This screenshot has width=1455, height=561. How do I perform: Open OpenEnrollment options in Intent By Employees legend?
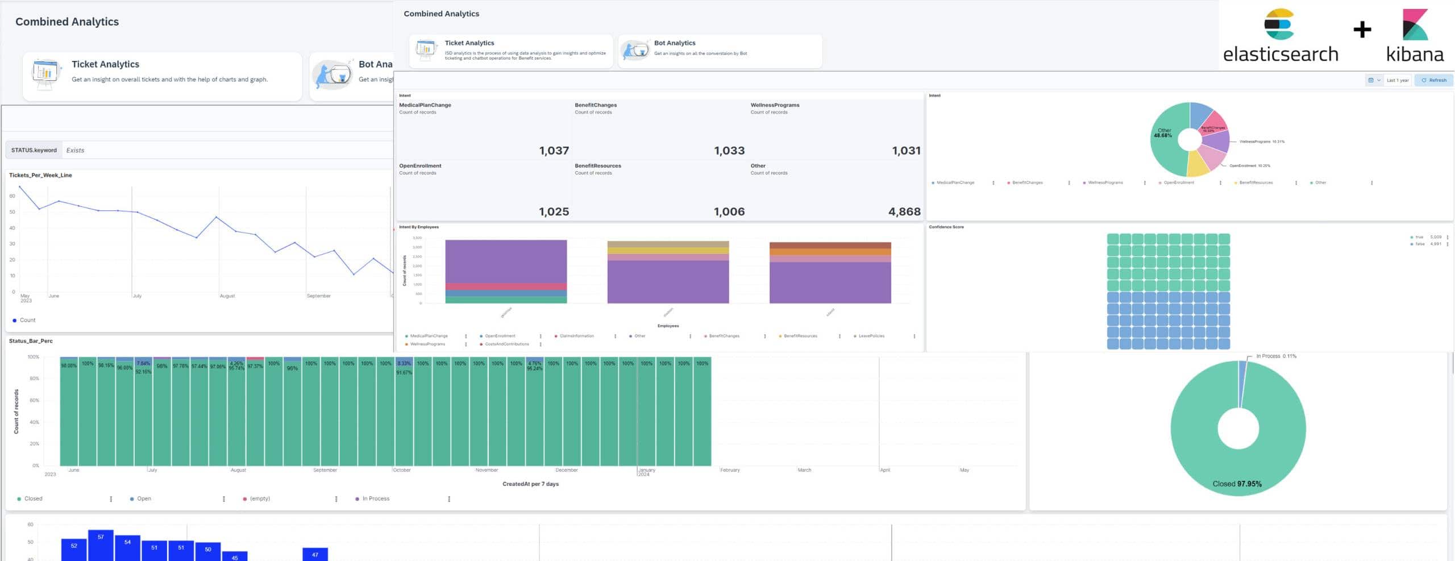pos(540,336)
